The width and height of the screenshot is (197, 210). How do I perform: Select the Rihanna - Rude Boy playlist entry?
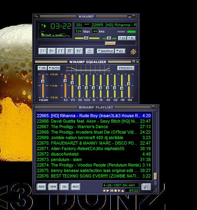(94, 116)
